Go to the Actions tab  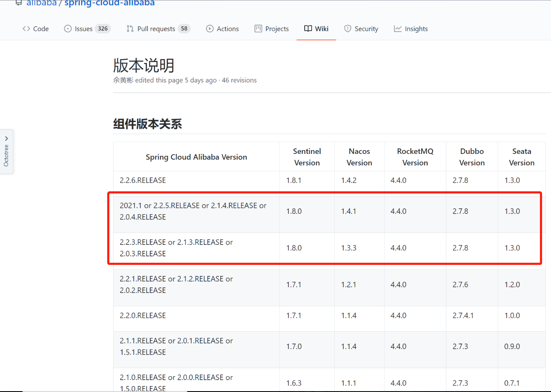(x=222, y=29)
